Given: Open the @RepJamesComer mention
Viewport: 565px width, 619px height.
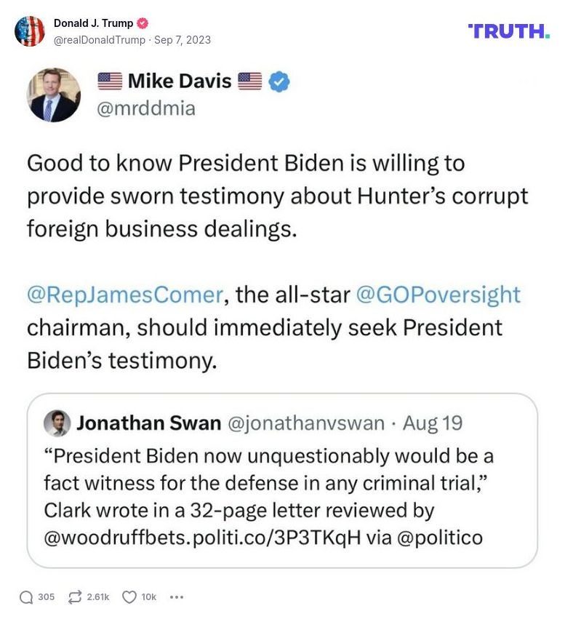Looking at the screenshot, I should 124,295.
